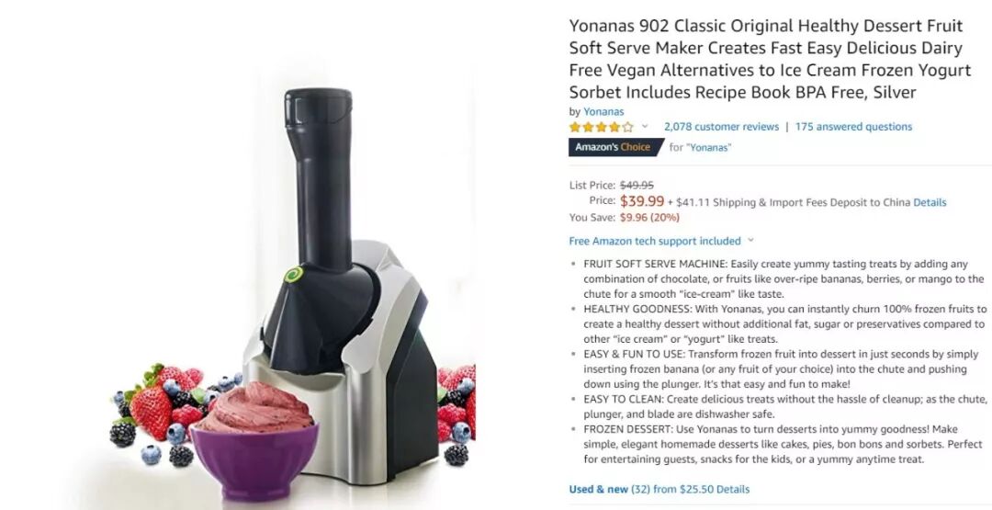Click the product title text
The width and height of the screenshot is (992, 510).
point(770,59)
